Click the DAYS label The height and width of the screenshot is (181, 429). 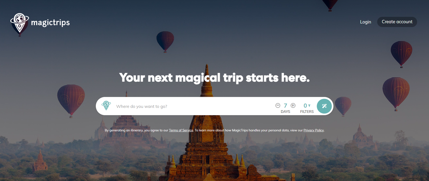coord(285,112)
